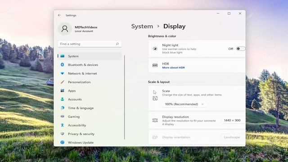Click the Apps icon in sidebar
This screenshot has width=288, height=162.
63,90
